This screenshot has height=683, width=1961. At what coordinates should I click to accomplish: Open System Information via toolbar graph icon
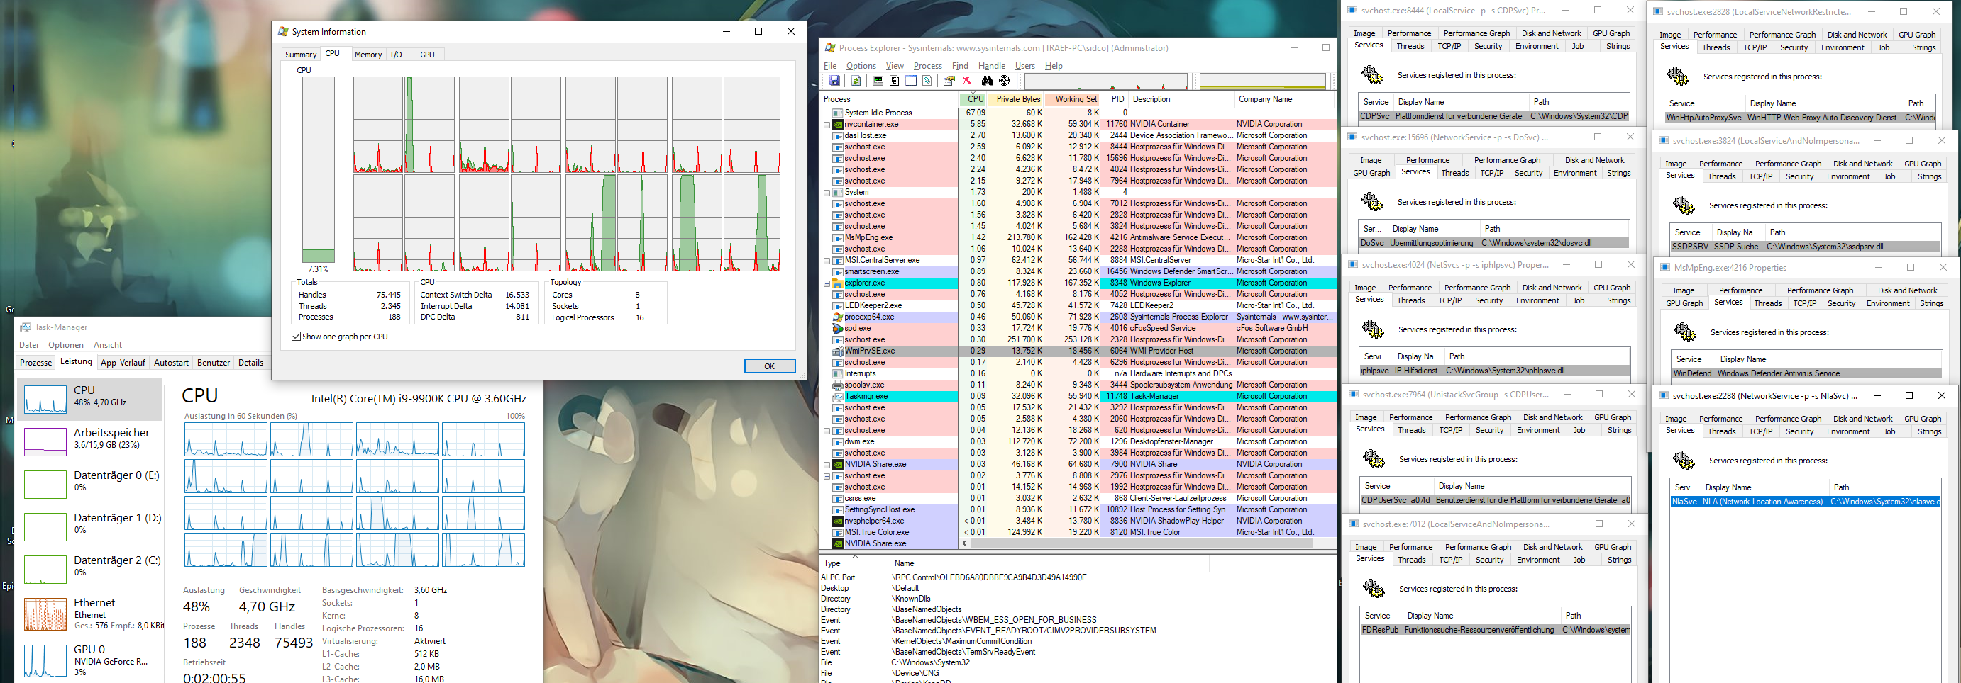[878, 81]
